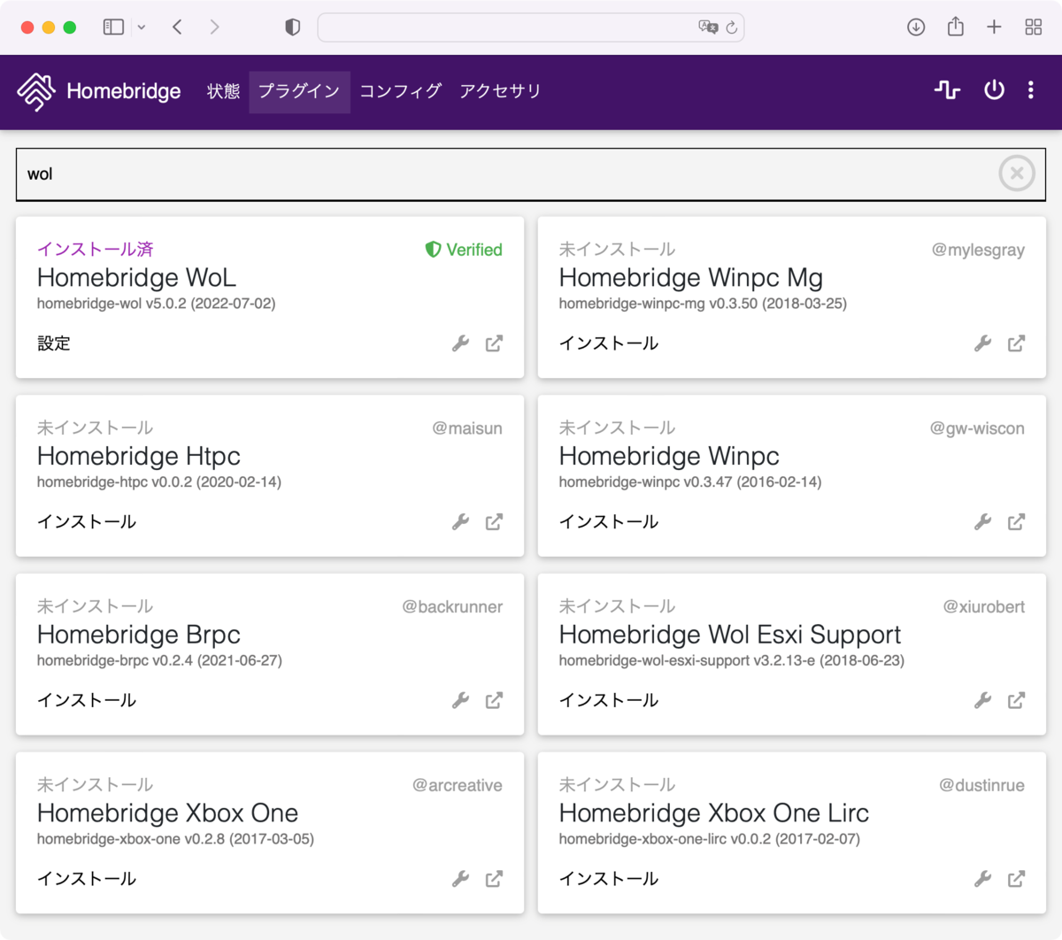Show Safari tab overview
The height and width of the screenshot is (940, 1062).
(x=1033, y=27)
